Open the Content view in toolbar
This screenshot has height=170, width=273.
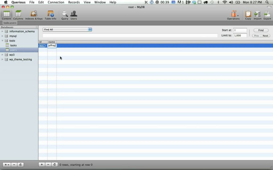[x=6, y=15]
